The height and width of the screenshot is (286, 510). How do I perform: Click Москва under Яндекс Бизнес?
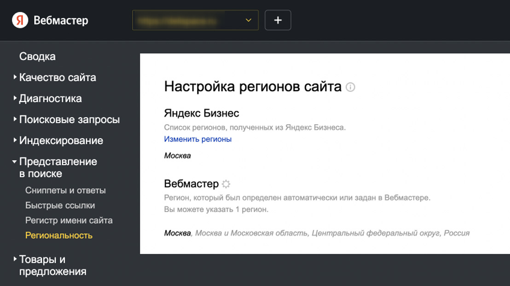(x=177, y=156)
